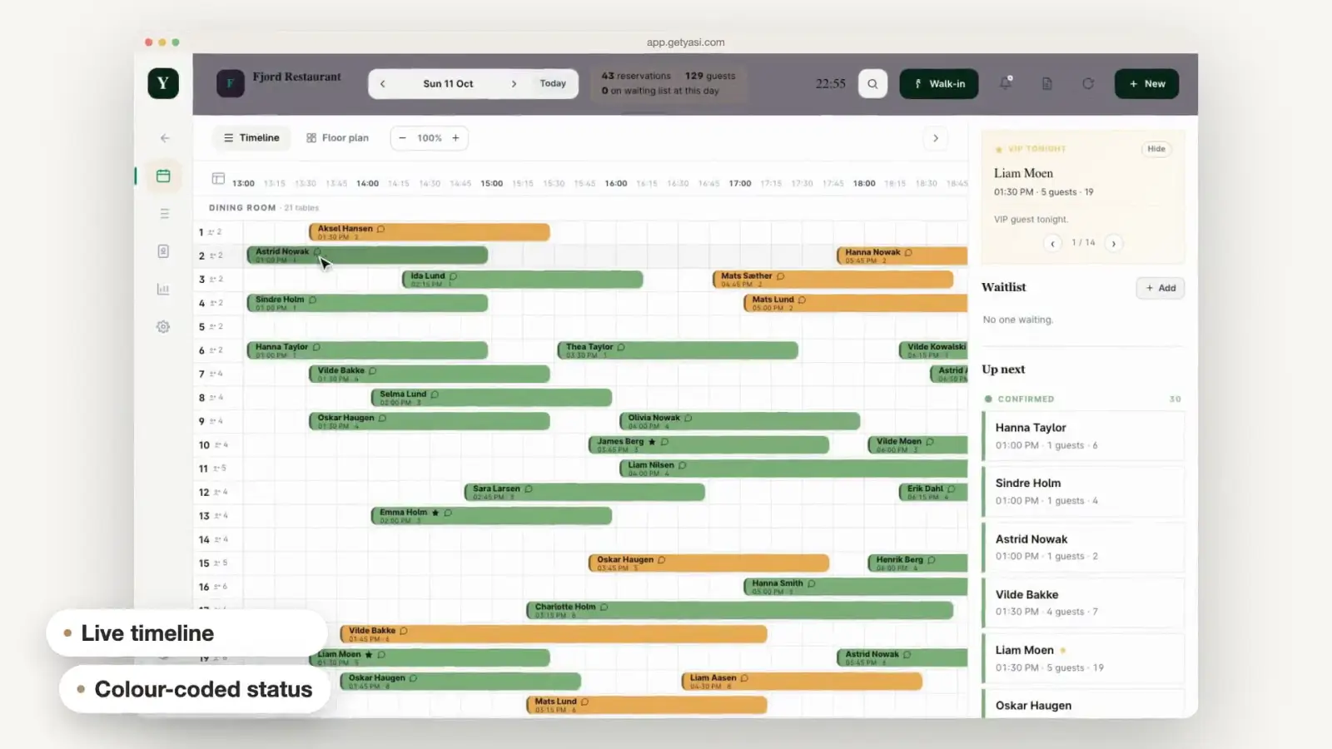Hide the VIP Tonight card
This screenshot has width=1332, height=749.
pyautogui.click(x=1156, y=149)
